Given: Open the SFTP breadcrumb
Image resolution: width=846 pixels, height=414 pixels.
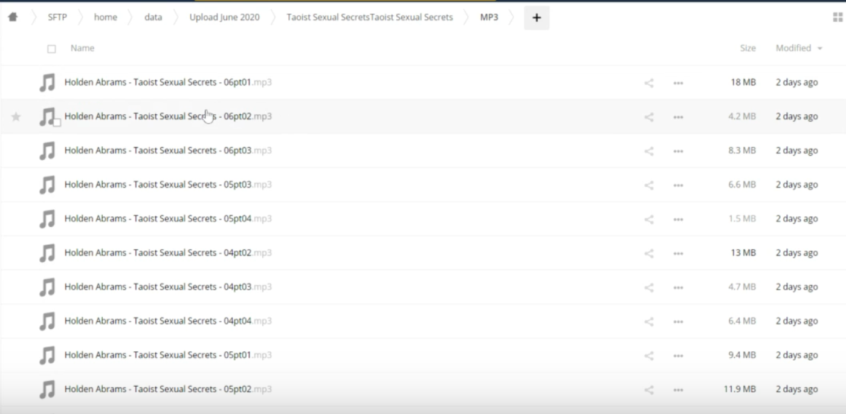Looking at the screenshot, I should point(57,18).
